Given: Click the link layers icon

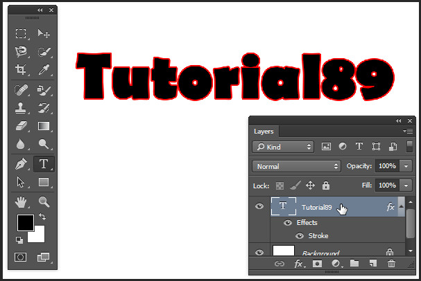Looking at the screenshot, I should coord(280,264).
